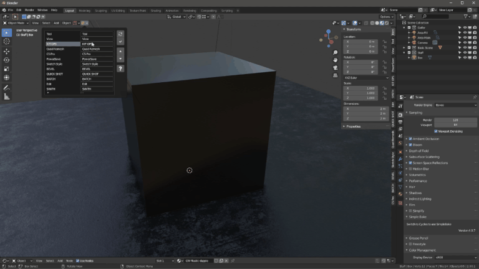Enable the Ambient Occlusion checkbox
Image resolution: width=479 pixels, height=269 pixels.
[x=410, y=139]
